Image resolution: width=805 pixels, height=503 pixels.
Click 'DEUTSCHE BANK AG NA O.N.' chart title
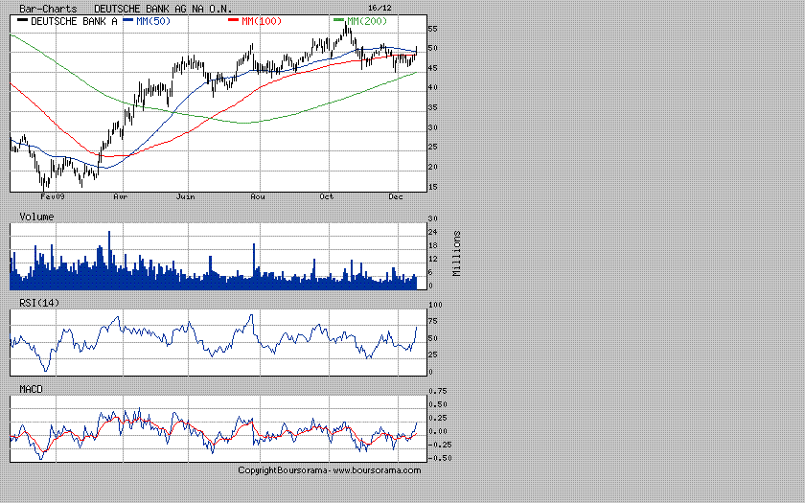pos(163,9)
